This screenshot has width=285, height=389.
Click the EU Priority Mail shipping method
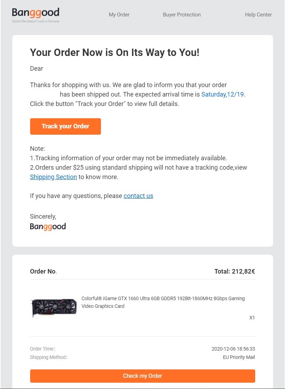pyautogui.click(x=239, y=358)
